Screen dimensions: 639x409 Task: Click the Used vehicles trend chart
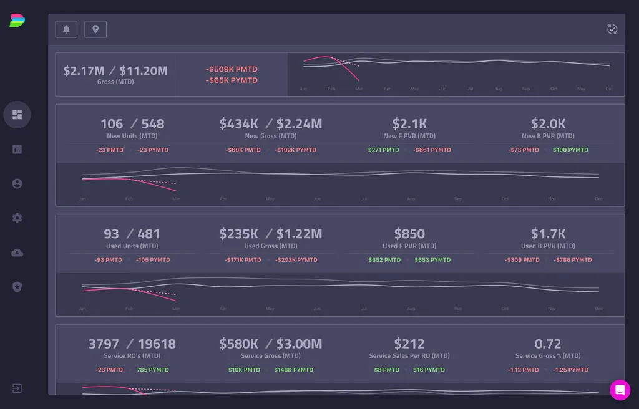340,294
